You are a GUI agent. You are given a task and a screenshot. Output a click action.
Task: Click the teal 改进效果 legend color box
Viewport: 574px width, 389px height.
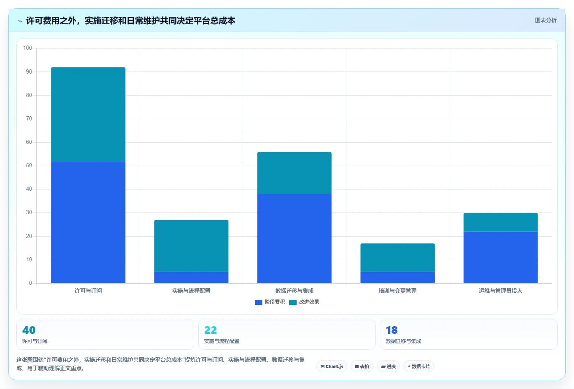[x=293, y=302]
